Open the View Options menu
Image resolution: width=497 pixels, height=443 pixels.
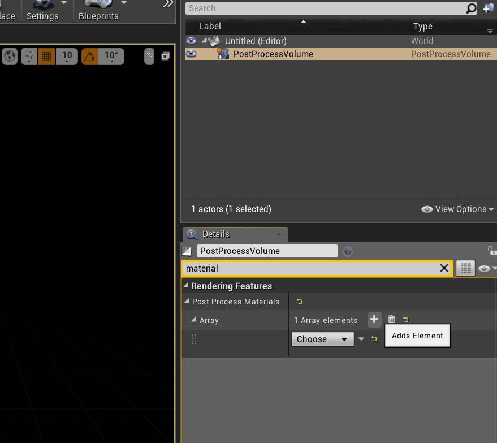(457, 209)
